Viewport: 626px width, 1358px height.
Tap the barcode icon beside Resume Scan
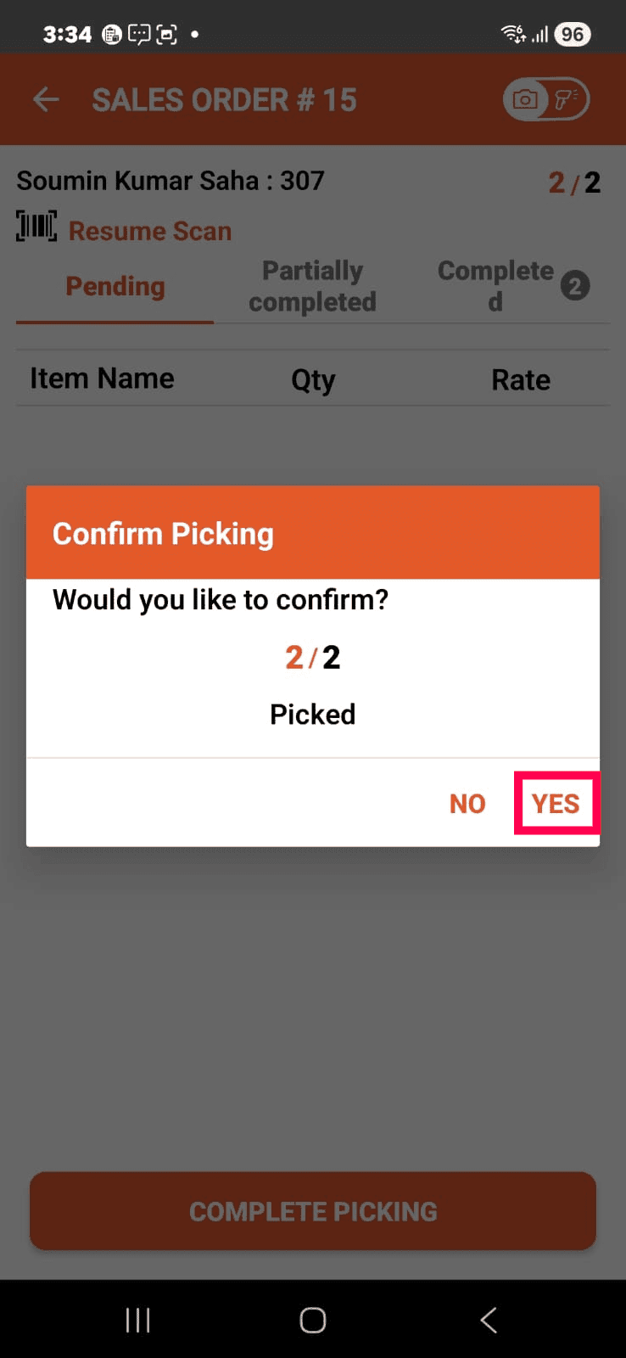click(x=36, y=227)
